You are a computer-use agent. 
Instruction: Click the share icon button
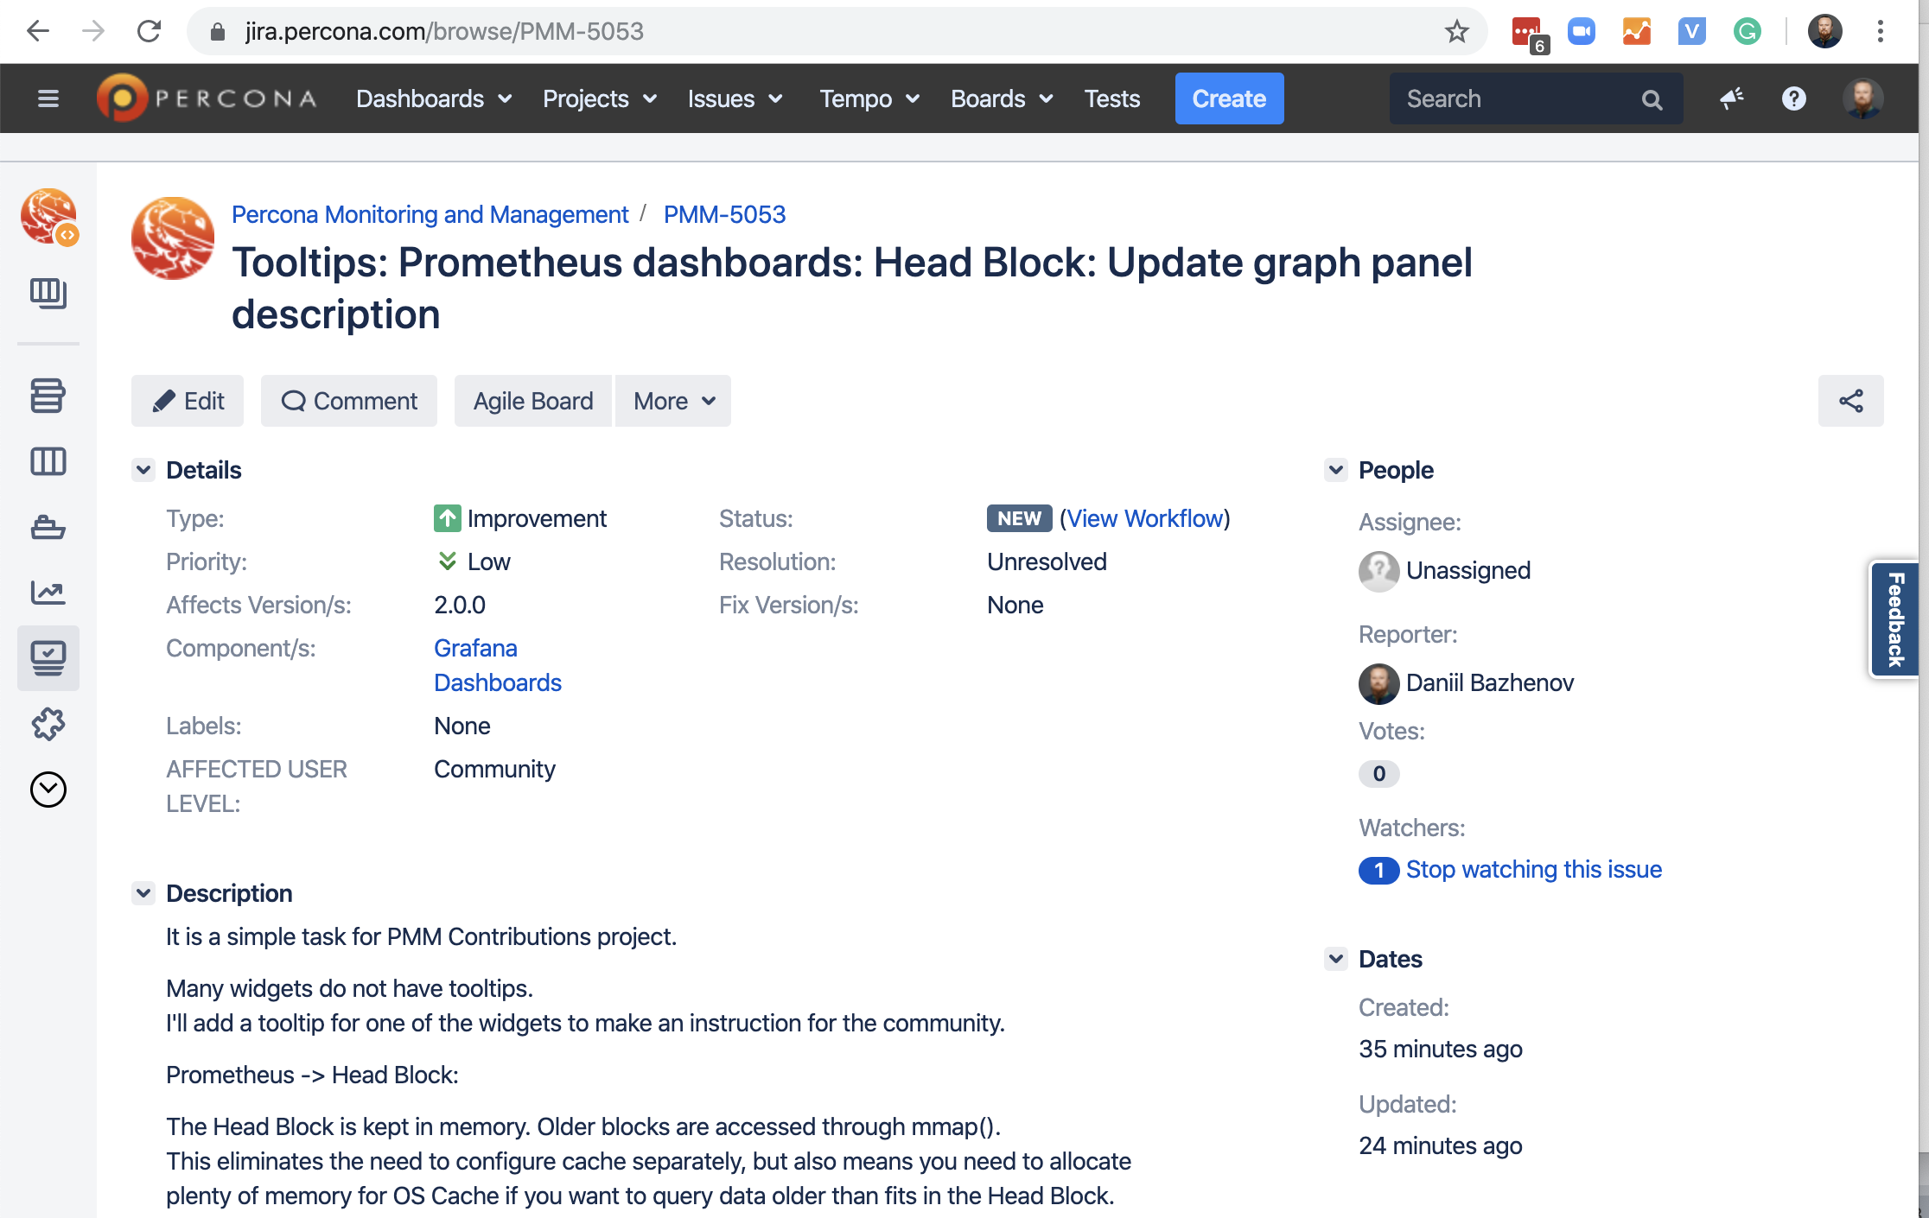pyautogui.click(x=1851, y=401)
